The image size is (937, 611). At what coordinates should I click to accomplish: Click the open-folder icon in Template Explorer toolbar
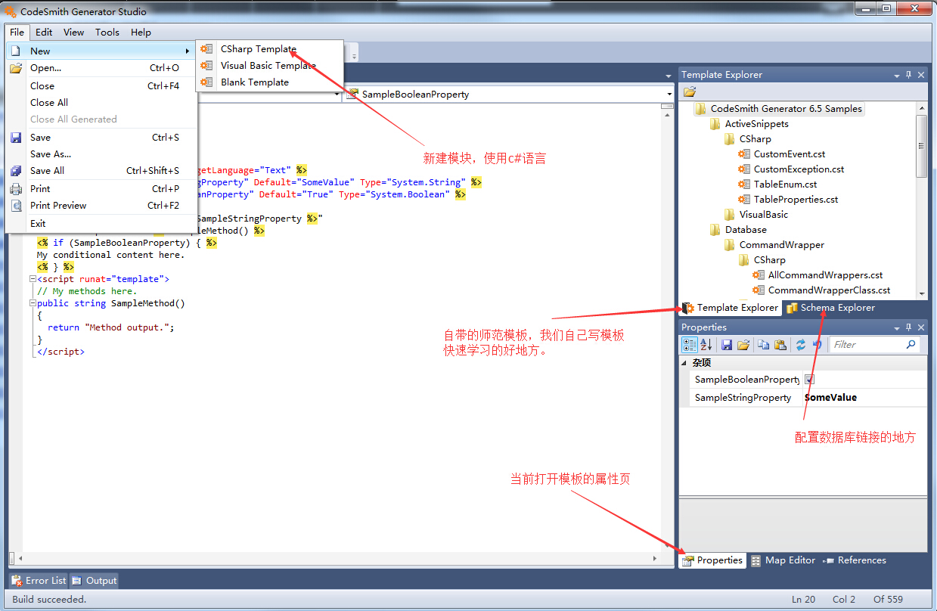tap(690, 92)
